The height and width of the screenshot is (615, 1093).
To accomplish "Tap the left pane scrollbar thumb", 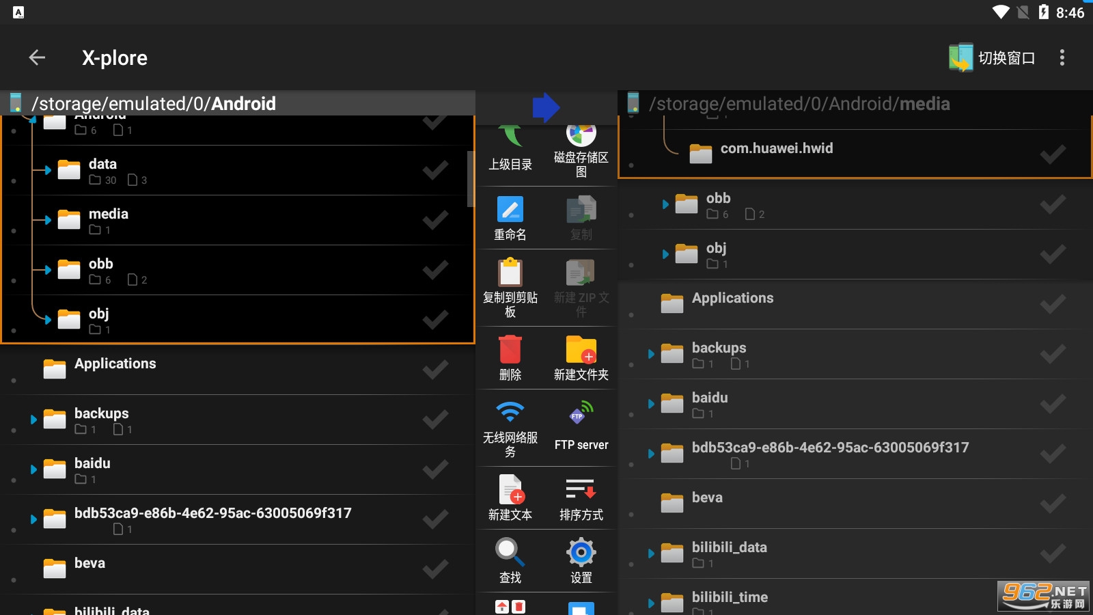I will coord(471,178).
